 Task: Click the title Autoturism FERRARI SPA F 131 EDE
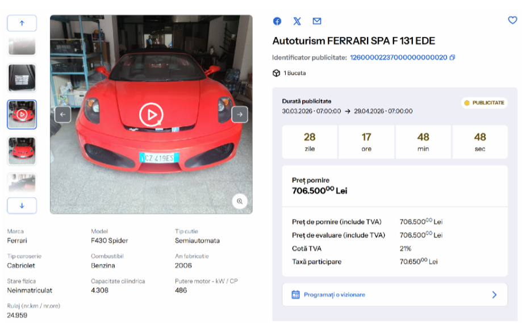coord(353,41)
